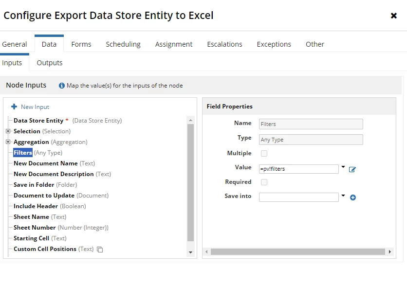Viewport: 407px width, 287px height.
Task: Click the copy icon beside Custom Cell Positions
Action: [100, 250]
